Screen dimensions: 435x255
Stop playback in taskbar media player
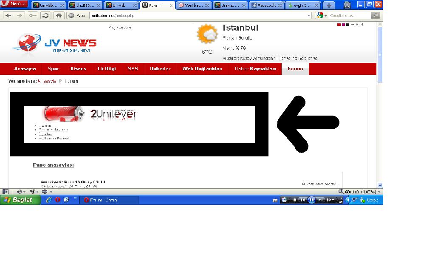click(x=295, y=200)
